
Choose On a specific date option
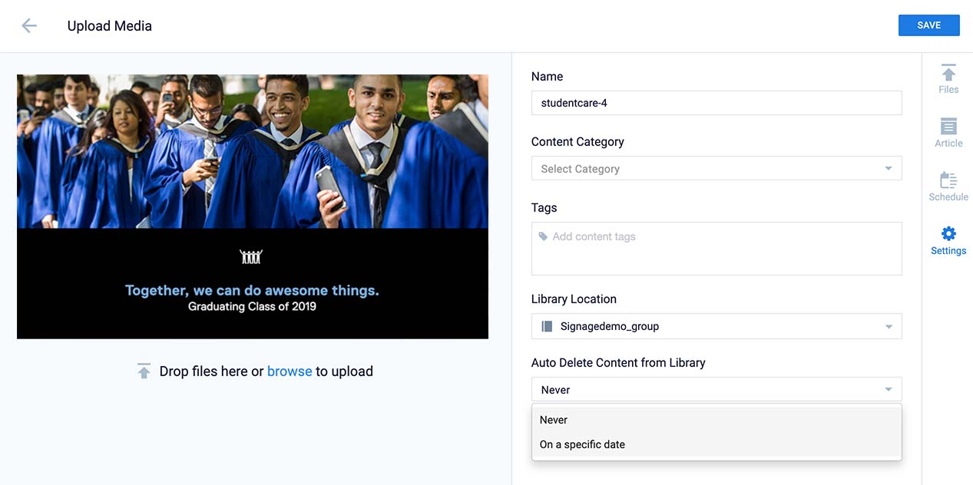[x=582, y=444]
